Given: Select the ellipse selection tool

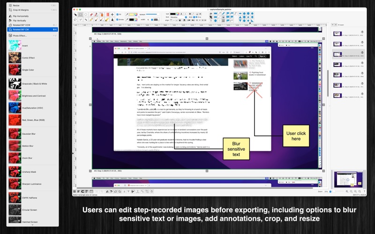Looking at the screenshot, I should [x=86, y=15].
